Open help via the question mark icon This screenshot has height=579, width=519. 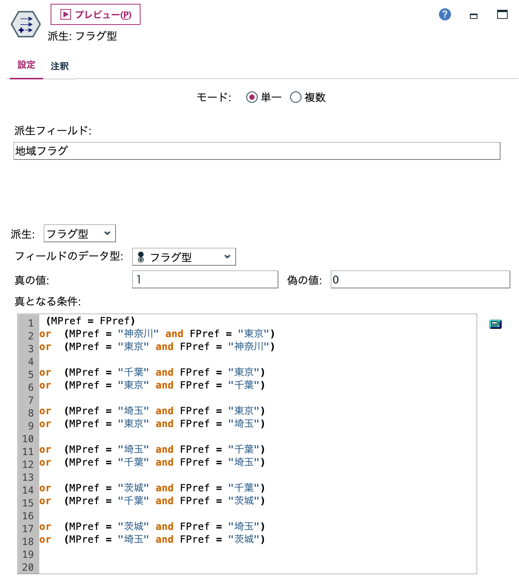445,15
